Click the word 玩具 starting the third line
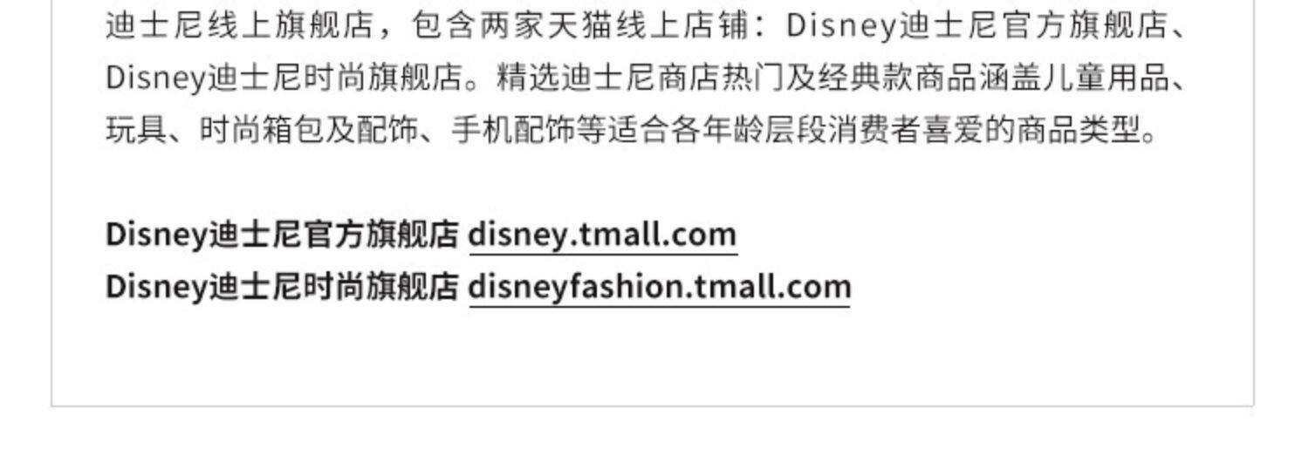The width and height of the screenshot is (1309, 464). pos(136,131)
